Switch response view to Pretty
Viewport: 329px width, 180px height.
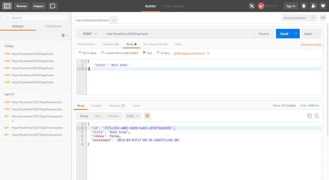pyautogui.click(x=84, y=116)
